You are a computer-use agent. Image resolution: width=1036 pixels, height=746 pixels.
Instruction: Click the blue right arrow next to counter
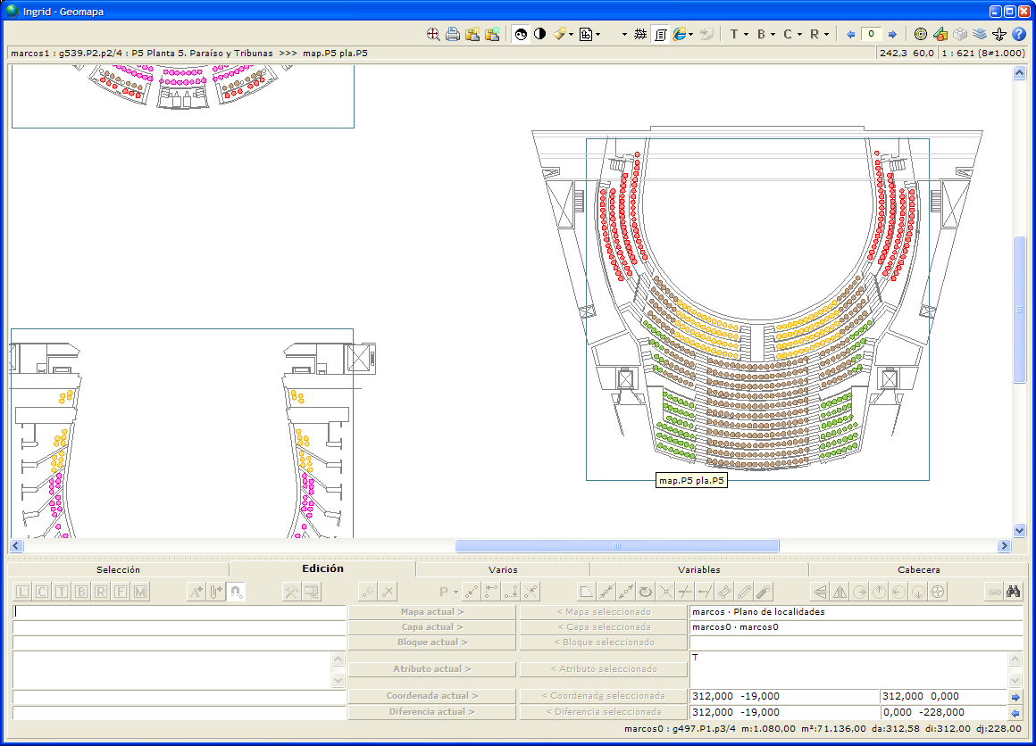click(x=891, y=34)
